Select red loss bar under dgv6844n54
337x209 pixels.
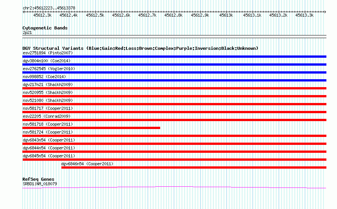coord(174,152)
